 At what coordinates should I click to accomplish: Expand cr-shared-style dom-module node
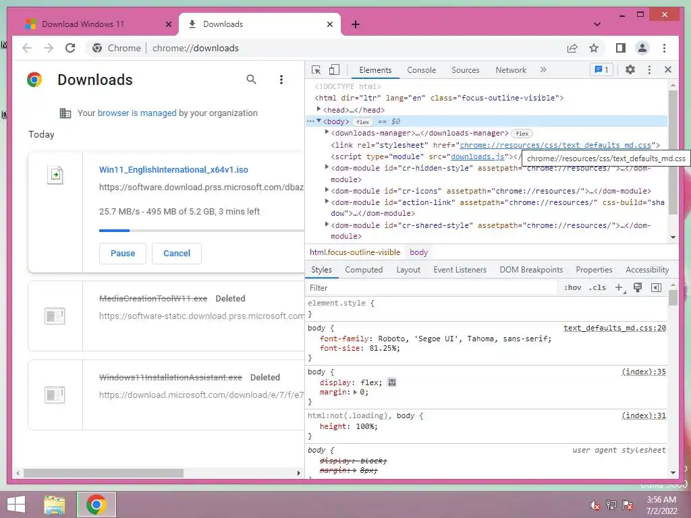coord(327,224)
